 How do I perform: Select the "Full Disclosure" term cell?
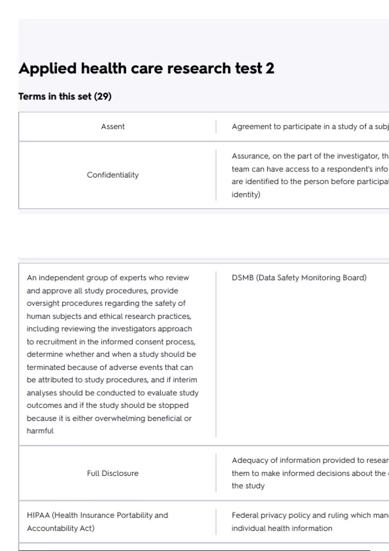click(112, 473)
